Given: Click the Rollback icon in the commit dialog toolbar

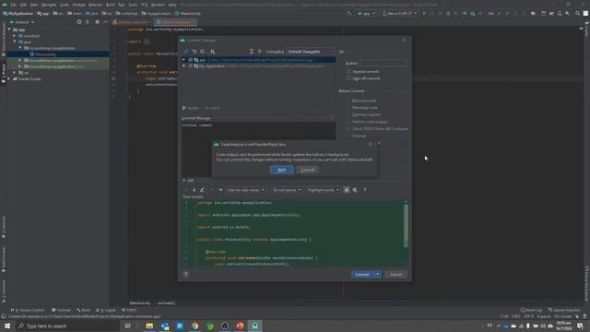Looking at the screenshot, I should point(195,52).
